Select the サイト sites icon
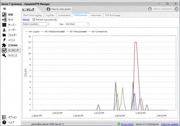Image resolution: width=180 pixels, height=126 pixels. [x=4, y=20]
